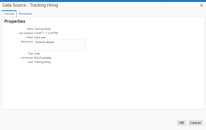
Task: Select the Overview tab
Action: [x=9, y=14]
